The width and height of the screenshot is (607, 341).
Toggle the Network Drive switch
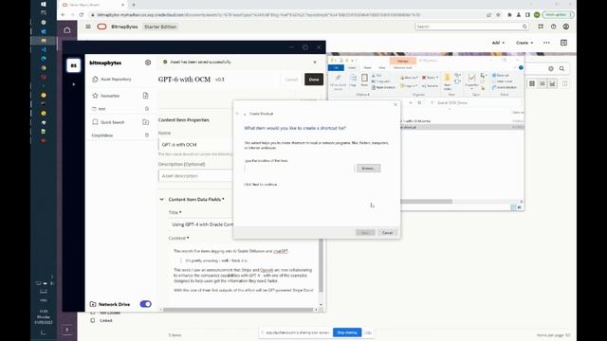tap(145, 304)
